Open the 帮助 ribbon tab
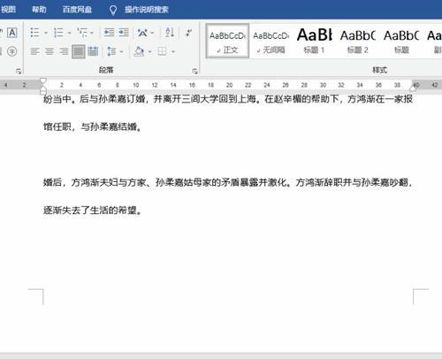442x359 pixels. 39,10
